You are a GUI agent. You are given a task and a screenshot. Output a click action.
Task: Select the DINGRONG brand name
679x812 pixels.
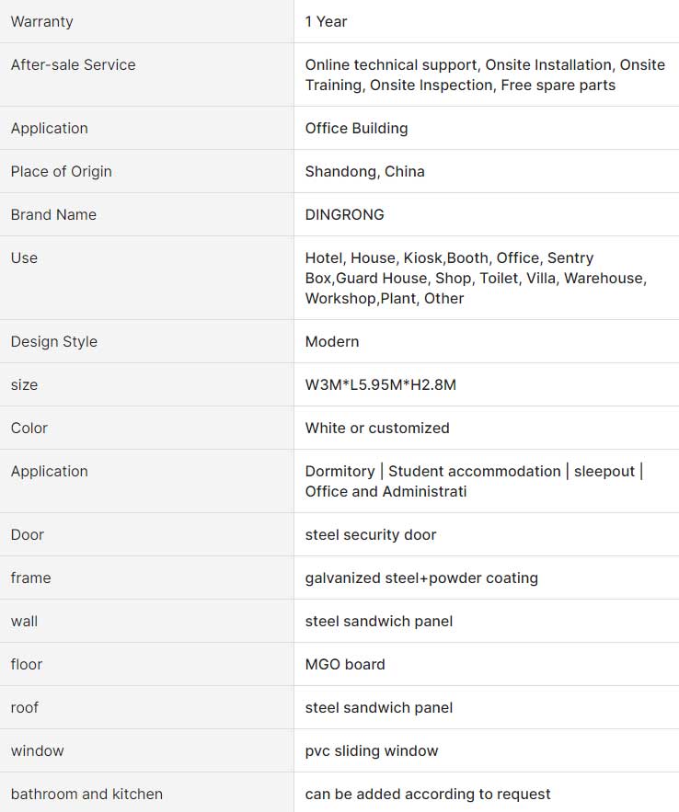344,214
